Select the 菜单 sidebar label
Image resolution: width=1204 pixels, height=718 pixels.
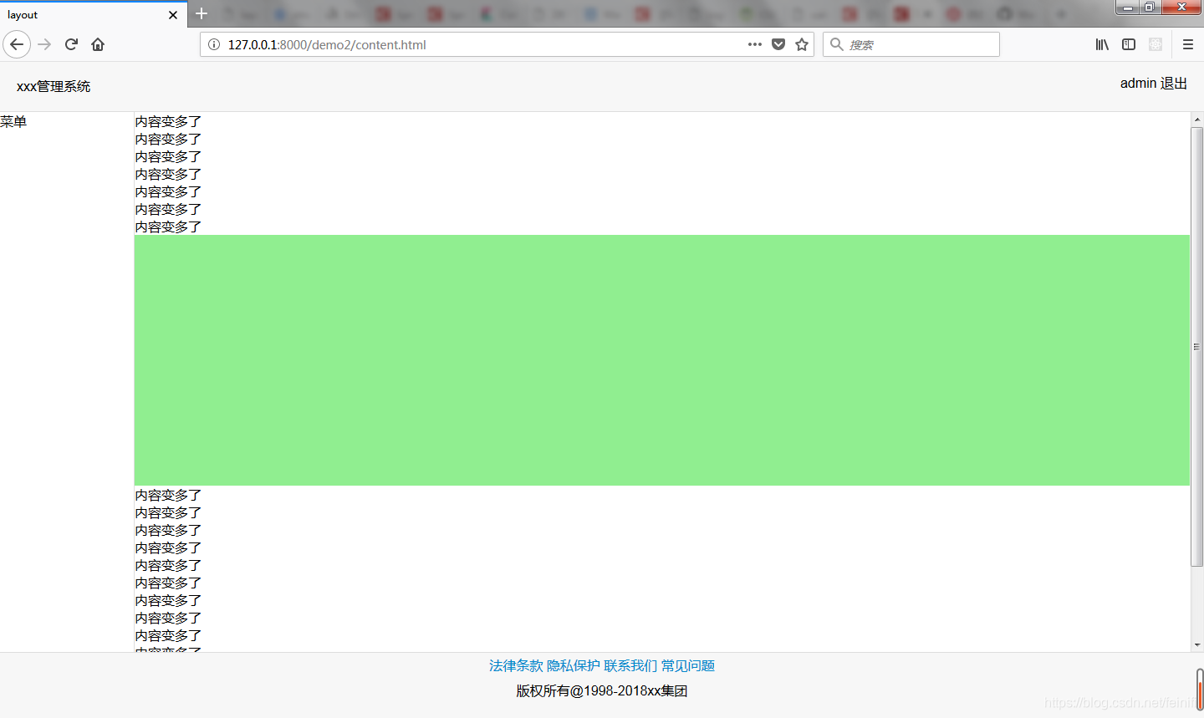(x=13, y=122)
